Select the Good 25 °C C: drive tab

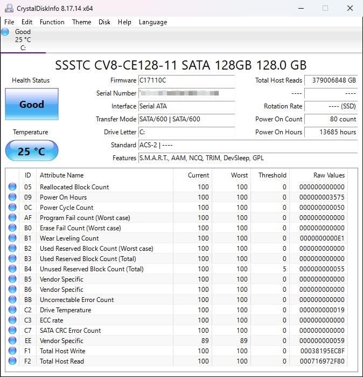coord(23,40)
